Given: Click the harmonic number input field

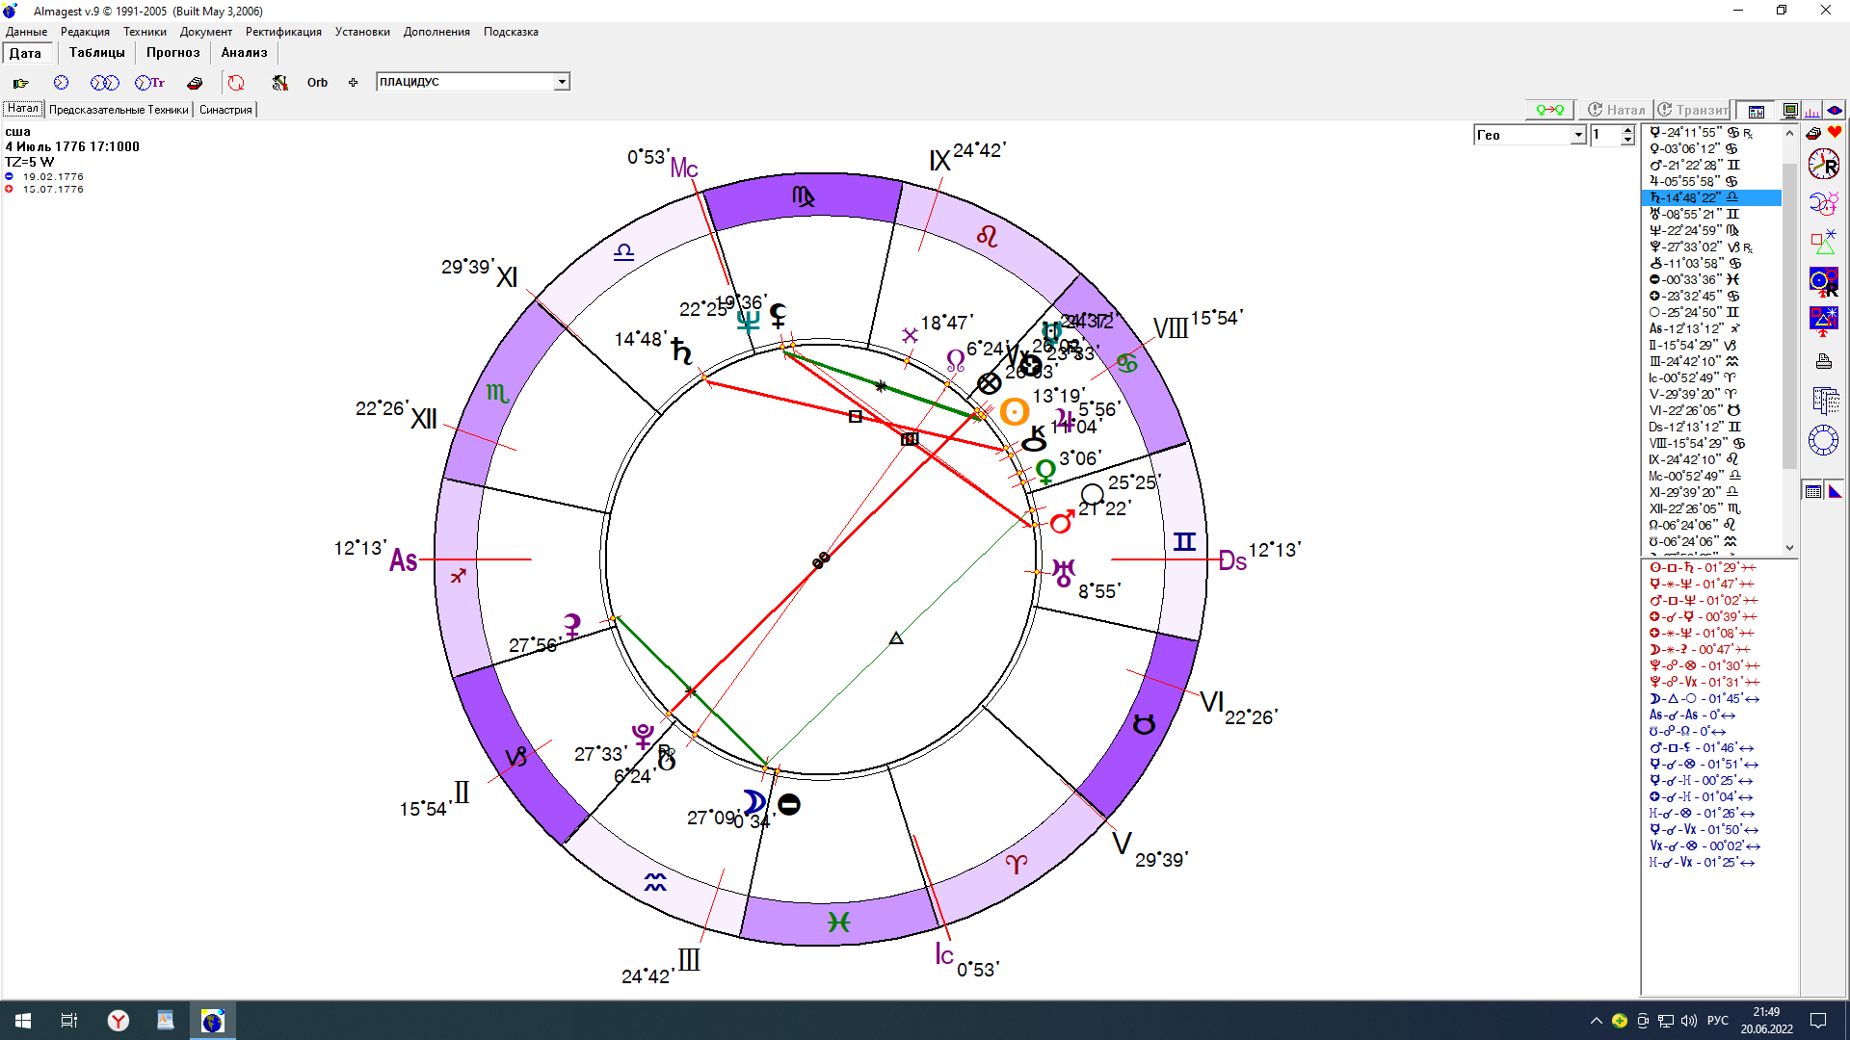Looking at the screenshot, I should [1605, 135].
